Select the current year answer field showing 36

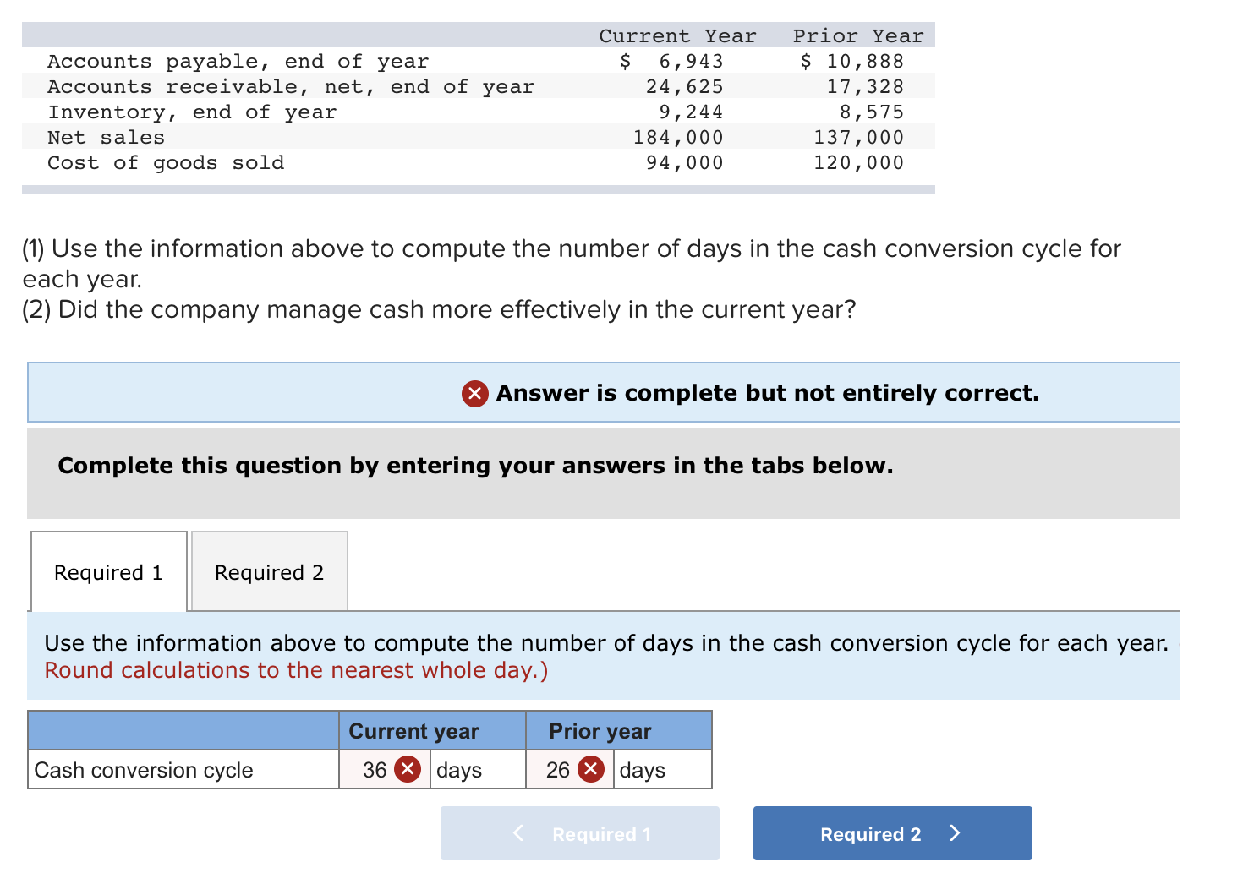pyautogui.click(x=375, y=769)
